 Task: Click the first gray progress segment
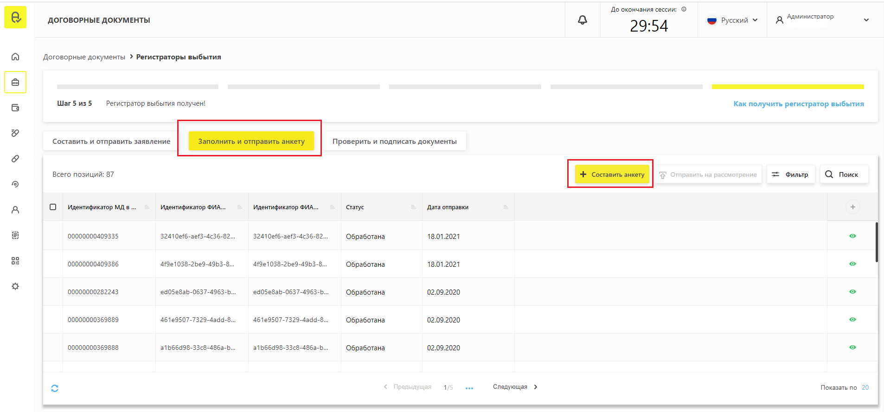(x=138, y=87)
